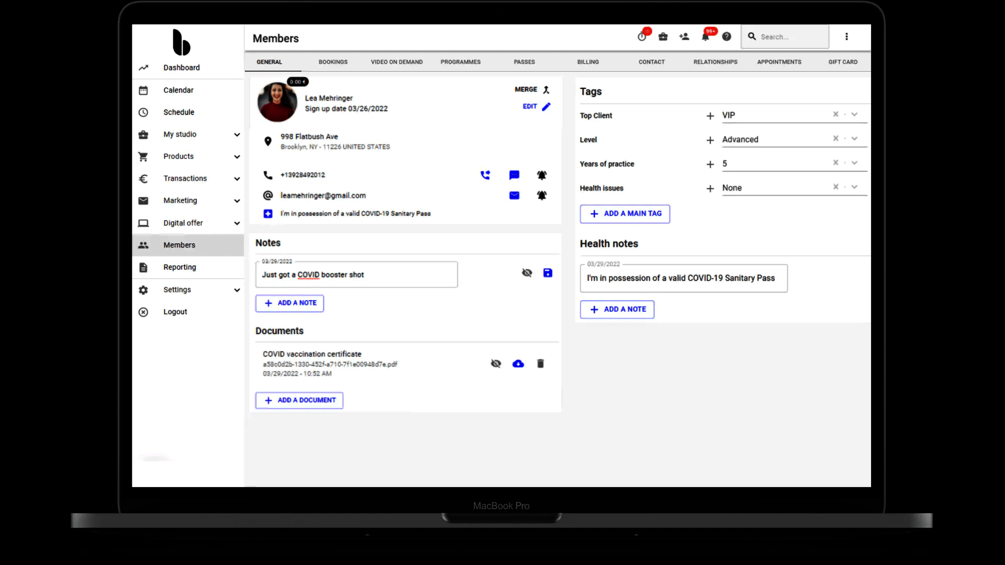Save the COVID booster shot note
The width and height of the screenshot is (1005, 565).
click(548, 273)
